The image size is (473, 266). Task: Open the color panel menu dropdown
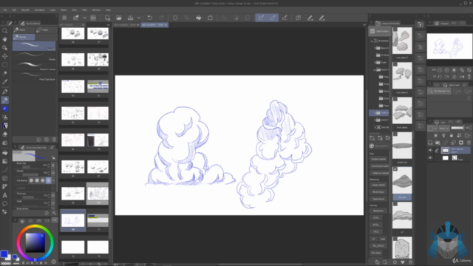pos(55,220)
